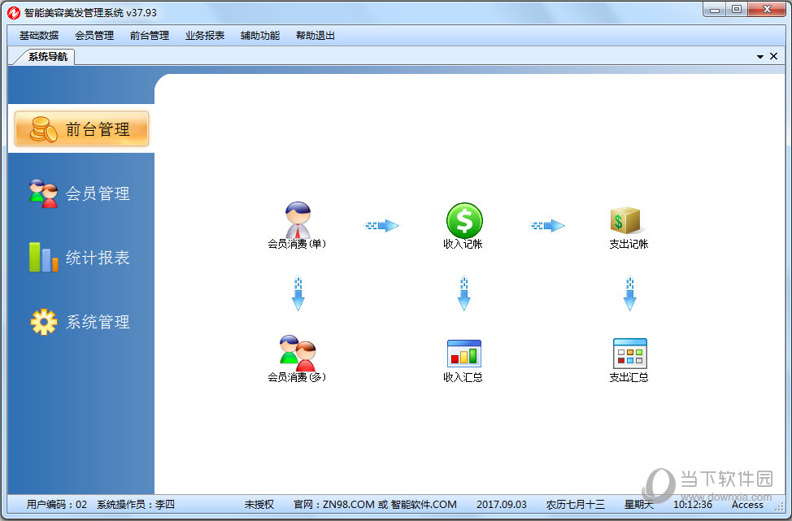This screenshot has width=792, height=521.
Task: Click the 支出汇总 label
Action: [629, 377]
